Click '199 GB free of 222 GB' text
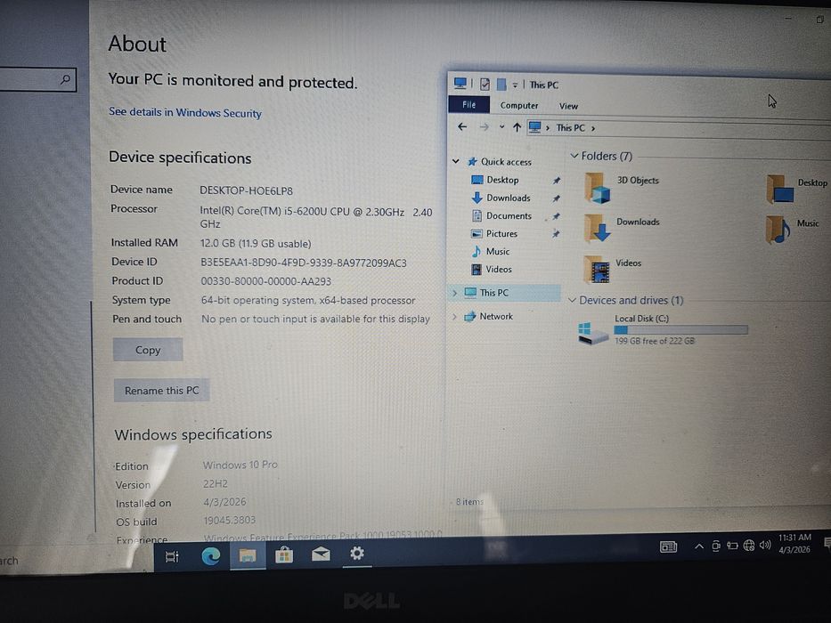This screenshot has width=831, height=623. [x=655, y=341]
